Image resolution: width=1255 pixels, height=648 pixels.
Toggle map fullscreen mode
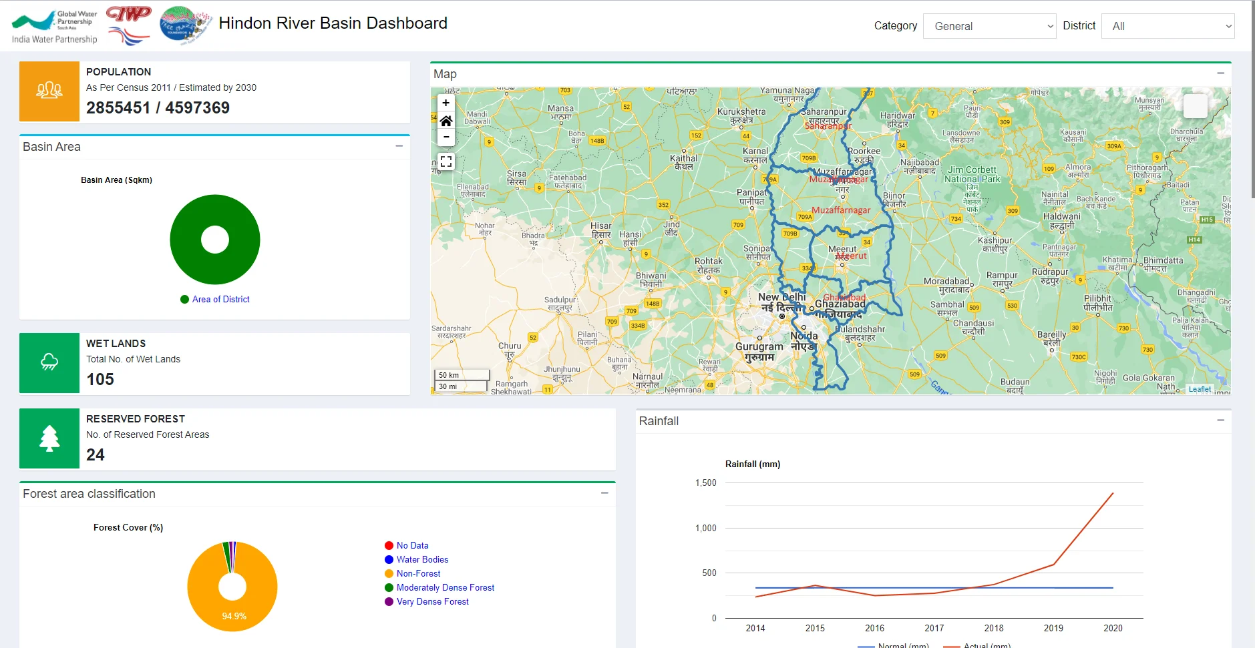pos(446,161)
